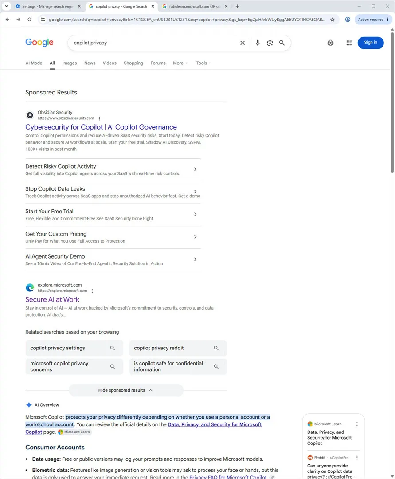The height and width of the screenshot is (479, 395).
Task: Select the Shopping tab
Action: point(133,63)
